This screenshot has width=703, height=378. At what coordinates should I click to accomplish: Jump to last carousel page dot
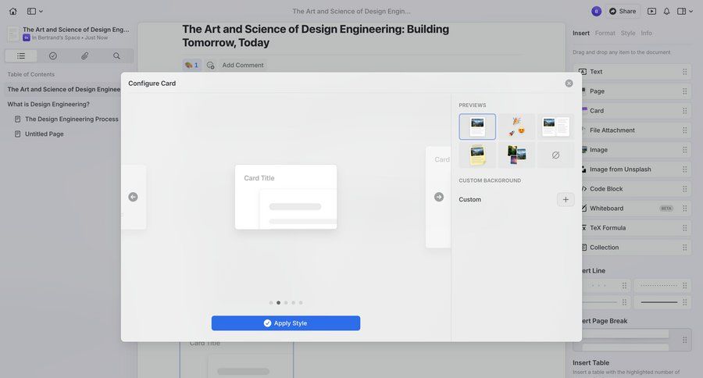point(301,303)
